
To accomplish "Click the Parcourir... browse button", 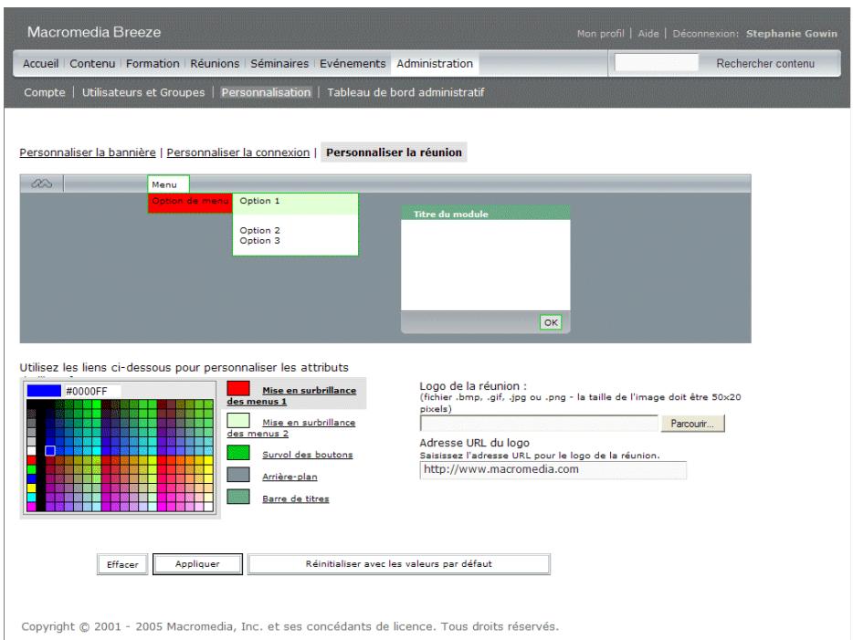I will (x=692, y=424).
